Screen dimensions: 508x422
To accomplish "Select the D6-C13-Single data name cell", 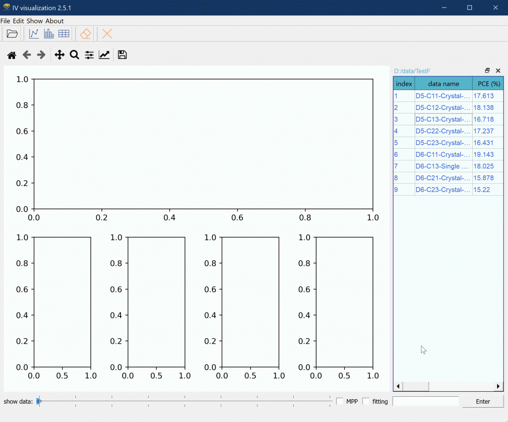I will [444, 166].
